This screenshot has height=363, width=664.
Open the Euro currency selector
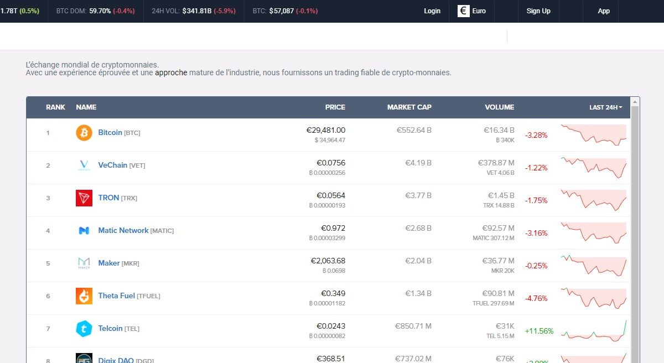point(472,11)
